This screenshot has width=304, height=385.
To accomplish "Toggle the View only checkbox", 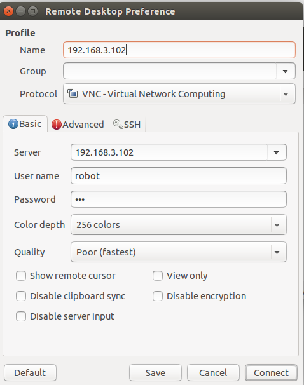I will (158, 276).
